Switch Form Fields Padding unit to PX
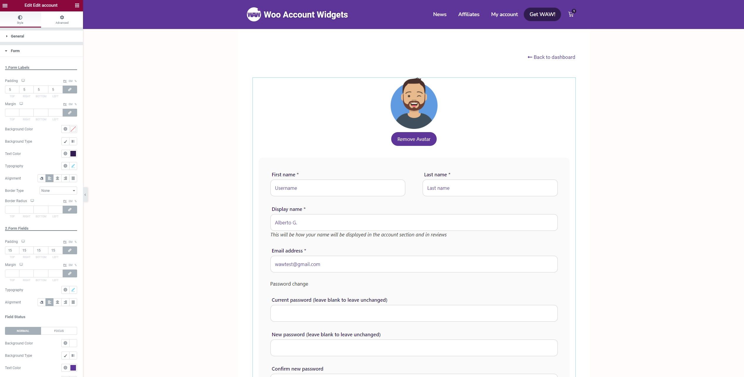 click(x=65, y=242)
